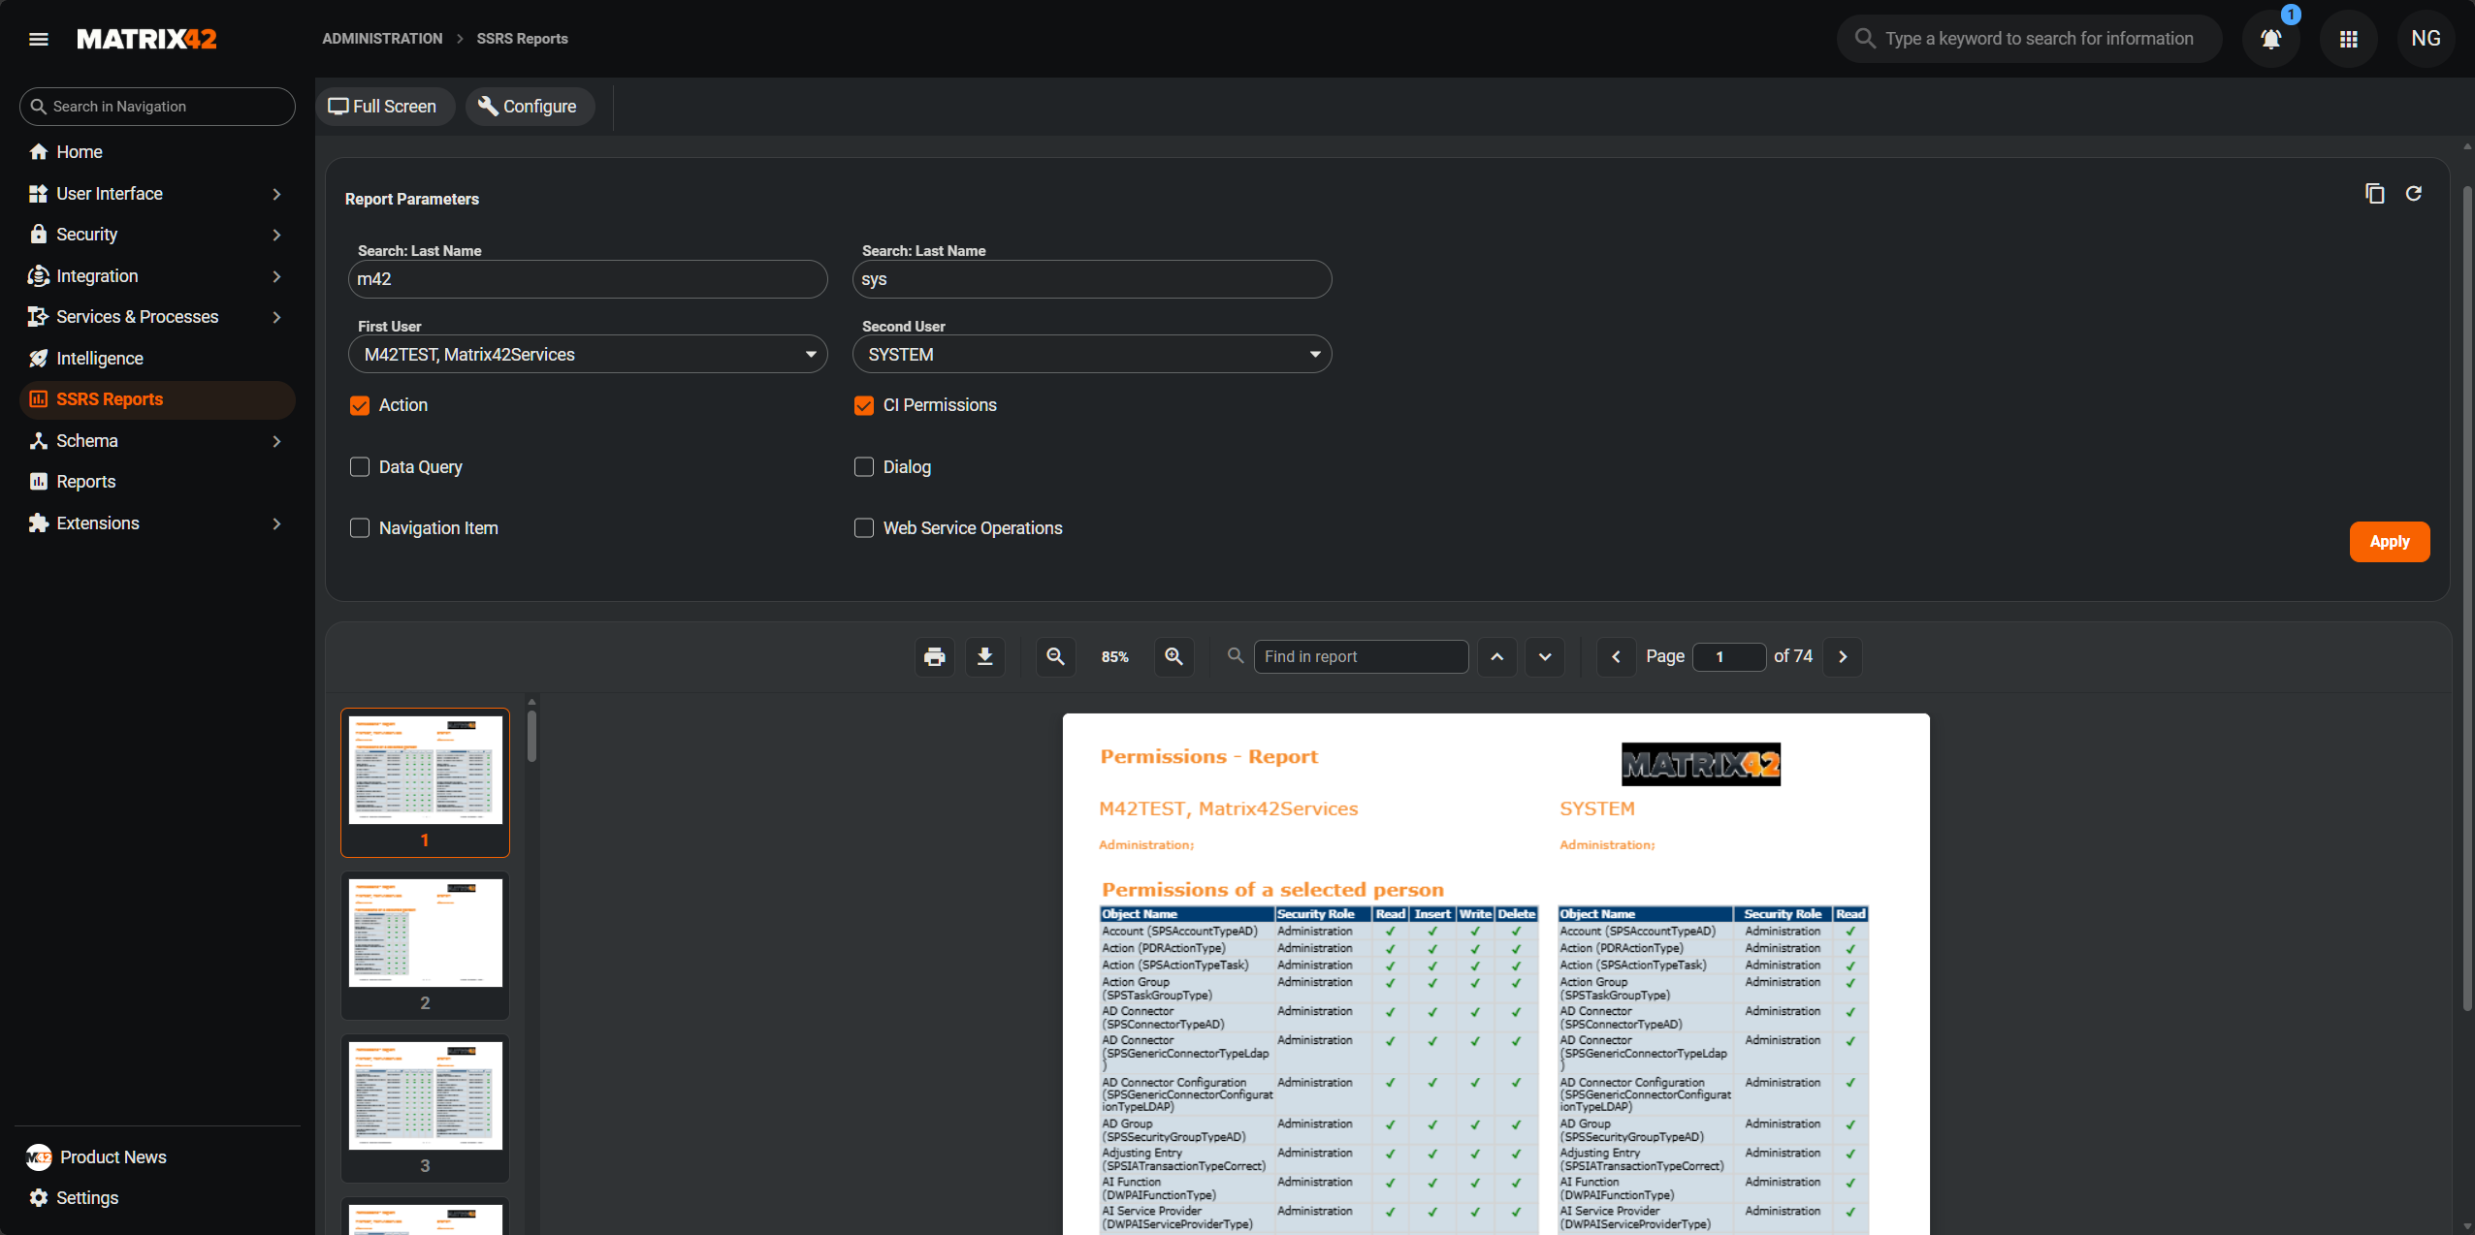
Task: Click the Configure button
Action: (x=530, y=107)
